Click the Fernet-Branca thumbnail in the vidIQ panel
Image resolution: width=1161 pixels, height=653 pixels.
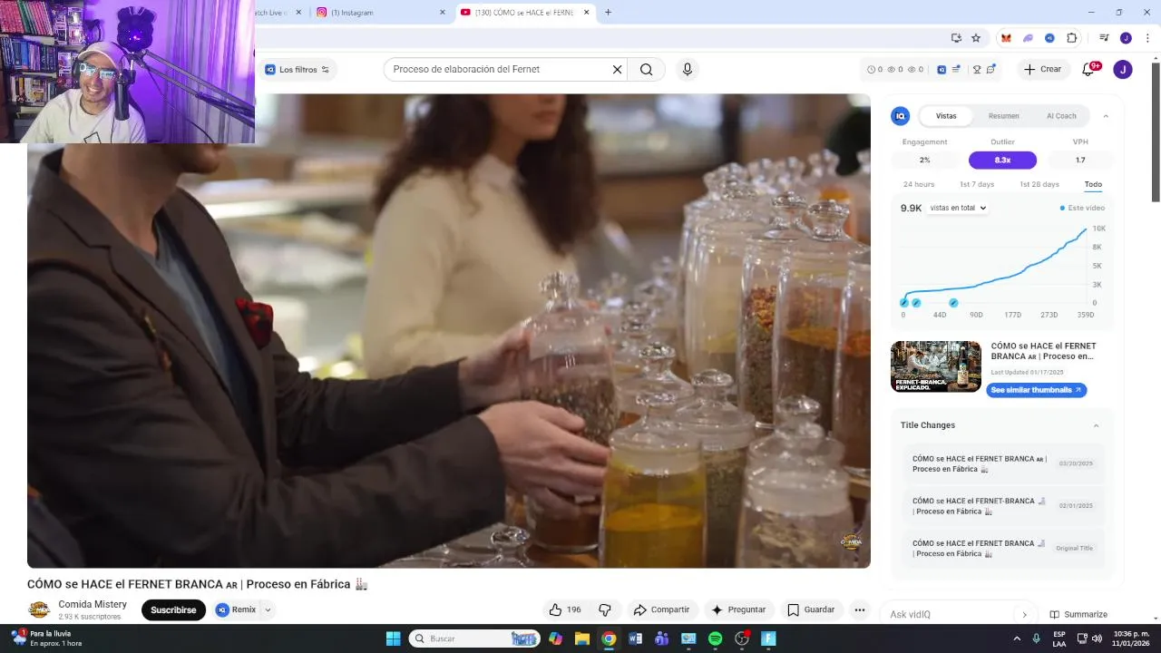(936, 366)
